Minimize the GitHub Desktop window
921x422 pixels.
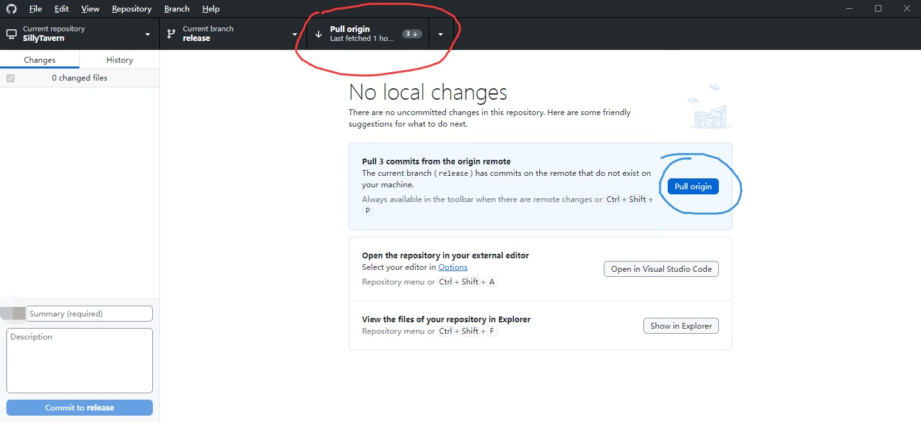849,8
